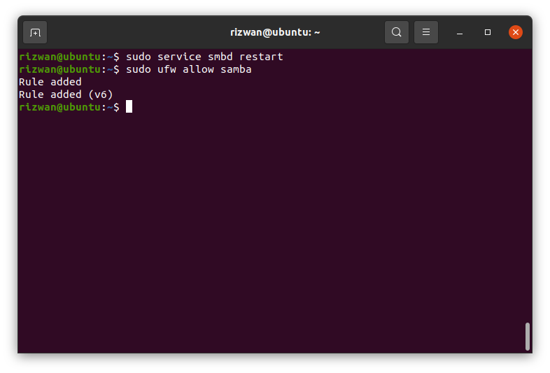Image resolution: width=550 pixels, height=373 pixels.
Task: Click the word restart in first command
Action: 261,57
